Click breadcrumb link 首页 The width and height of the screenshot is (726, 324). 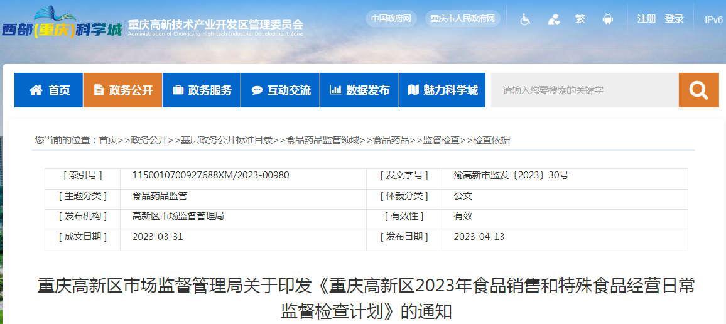pos(109,140)
